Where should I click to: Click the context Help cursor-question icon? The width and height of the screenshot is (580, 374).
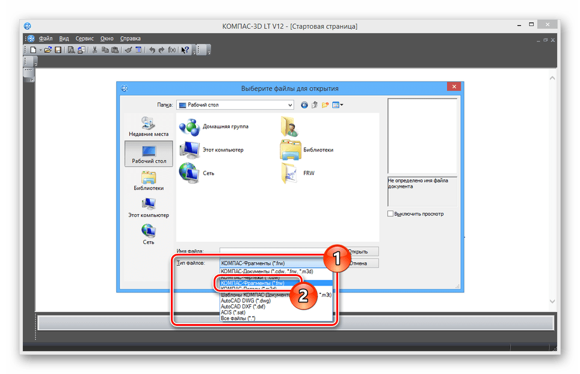coord(185,50)
